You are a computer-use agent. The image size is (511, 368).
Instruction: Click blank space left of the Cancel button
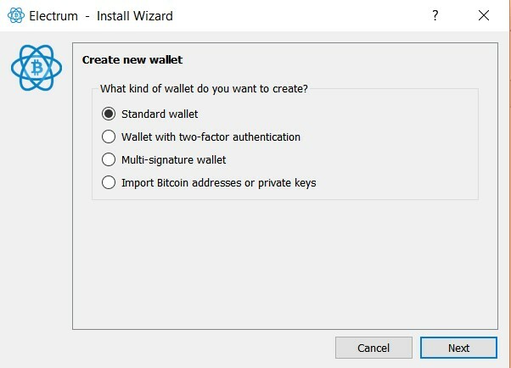click(202, 348)
